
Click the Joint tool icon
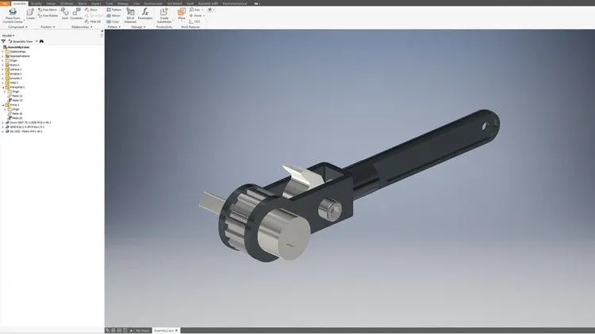[x=65, y=12]
